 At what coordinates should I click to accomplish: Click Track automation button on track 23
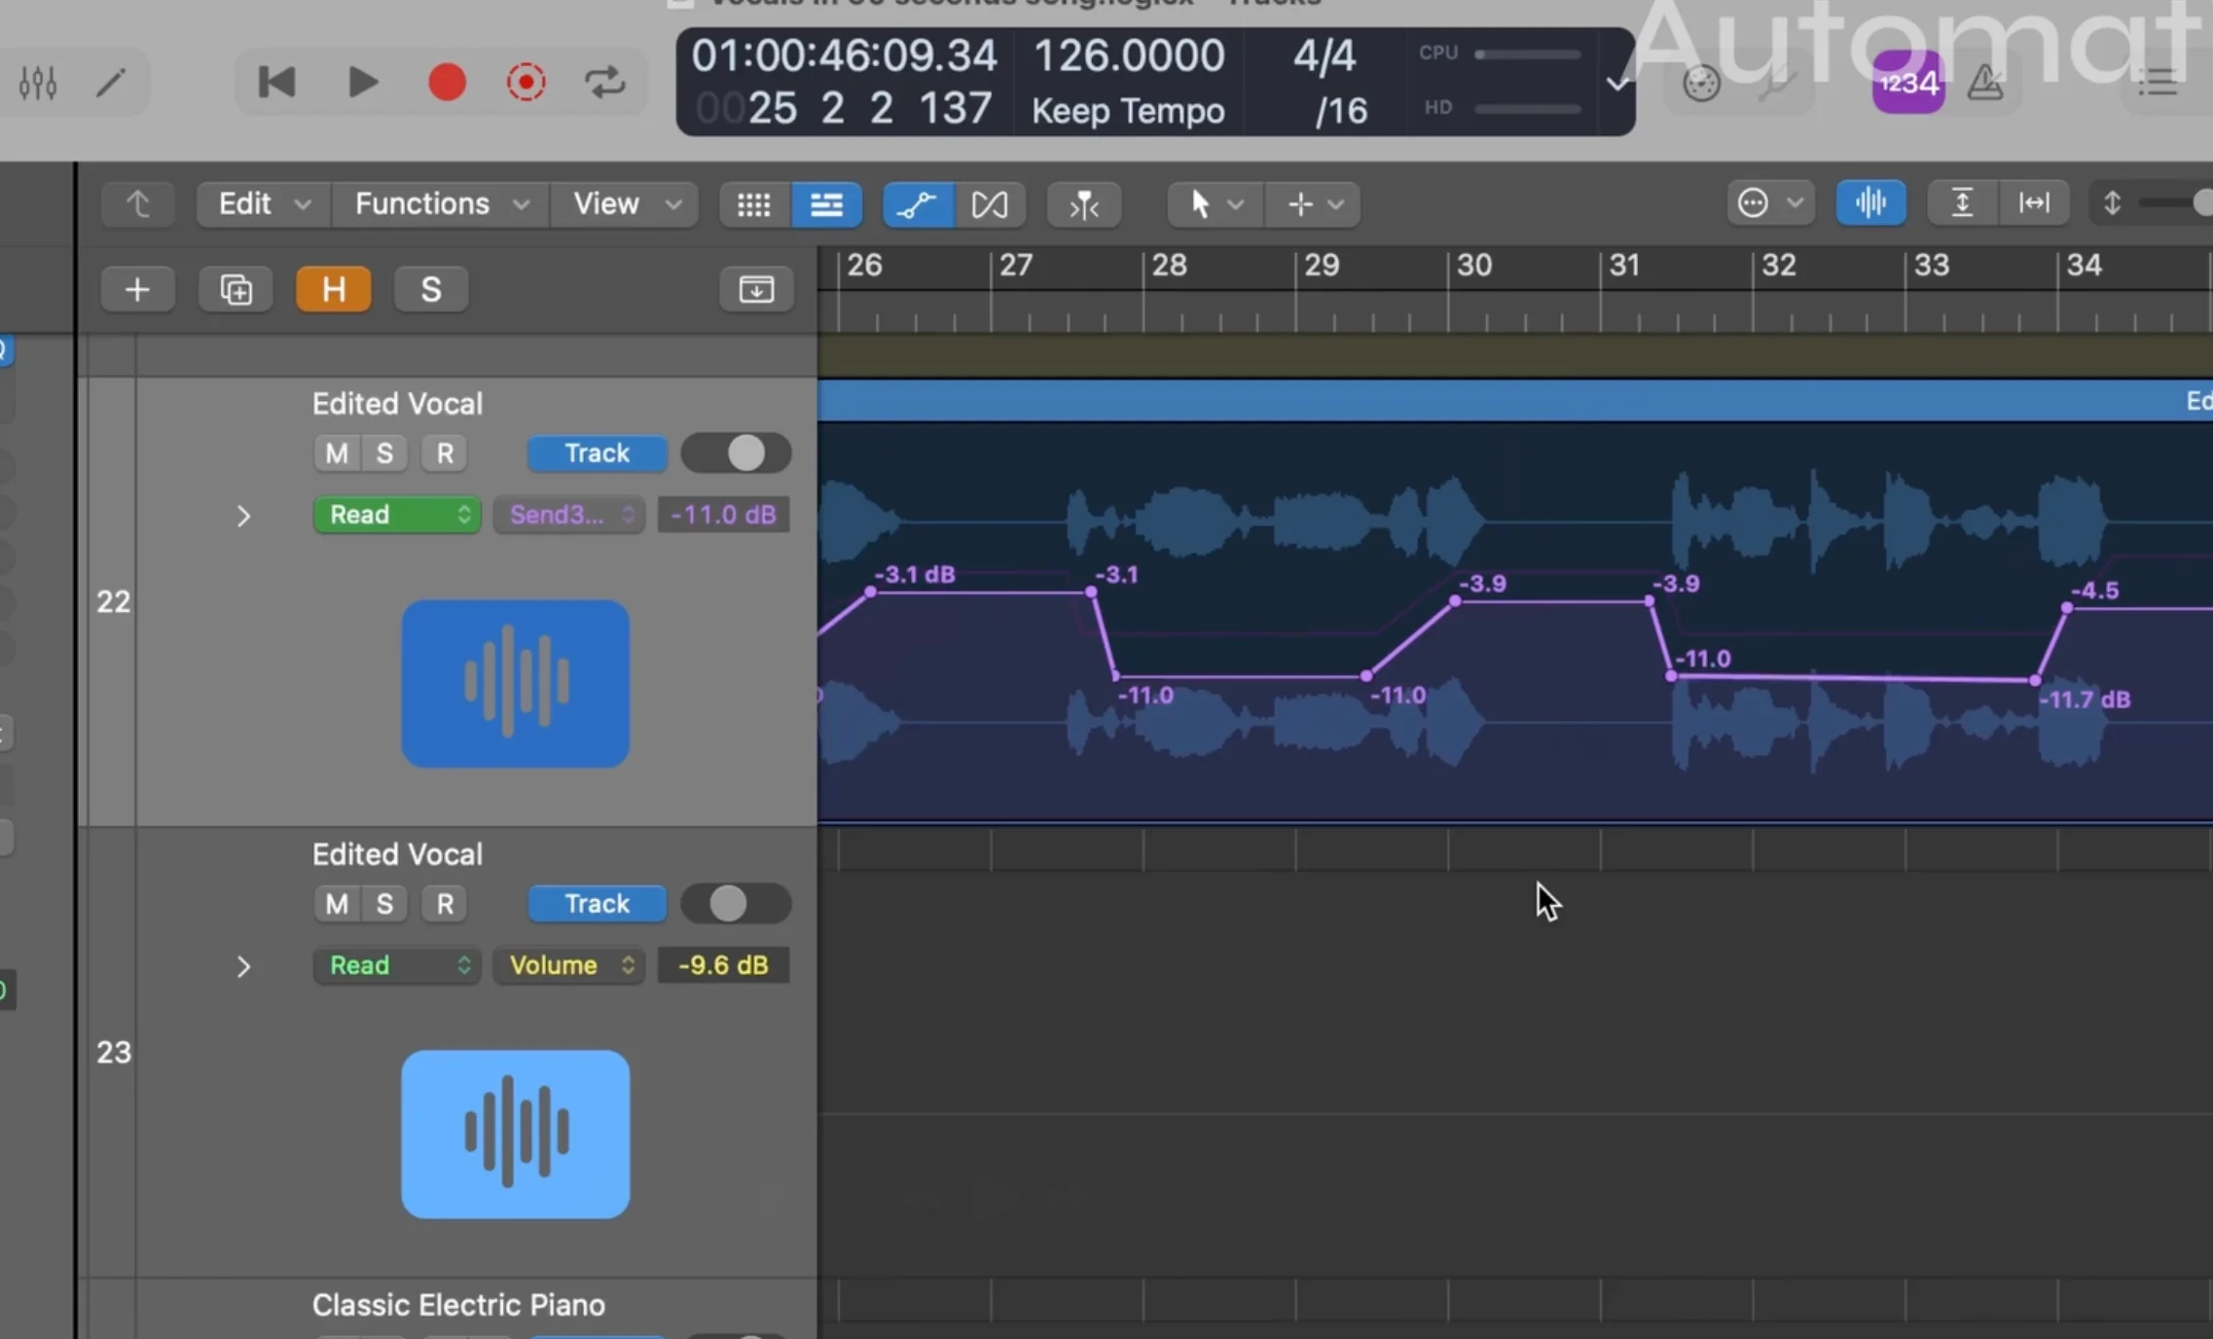[x=598, y=904]
